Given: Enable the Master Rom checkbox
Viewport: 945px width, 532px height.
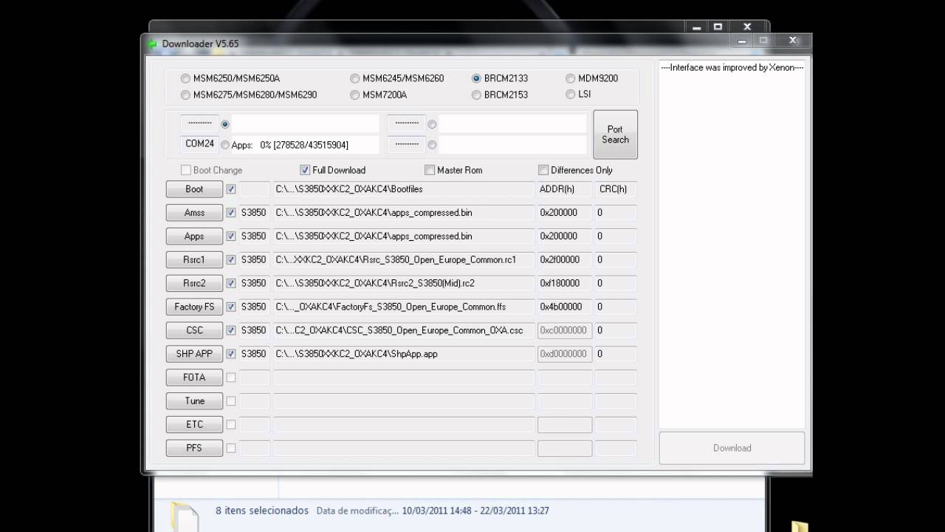Looking at the screenshot, I should click(430, 170).
